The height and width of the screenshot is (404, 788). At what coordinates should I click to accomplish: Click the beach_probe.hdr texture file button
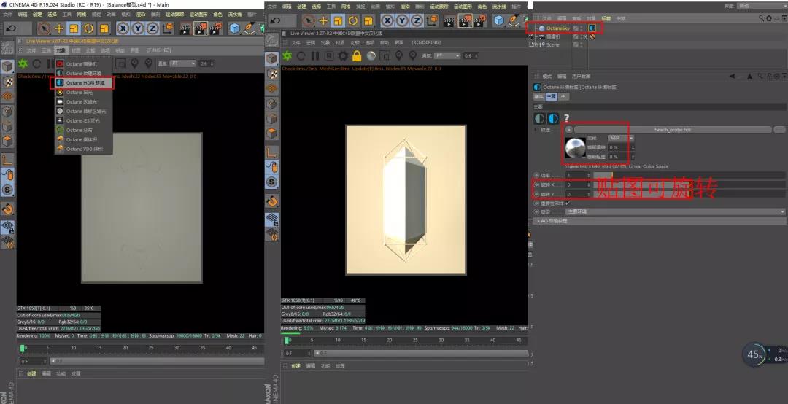[671, 130]
